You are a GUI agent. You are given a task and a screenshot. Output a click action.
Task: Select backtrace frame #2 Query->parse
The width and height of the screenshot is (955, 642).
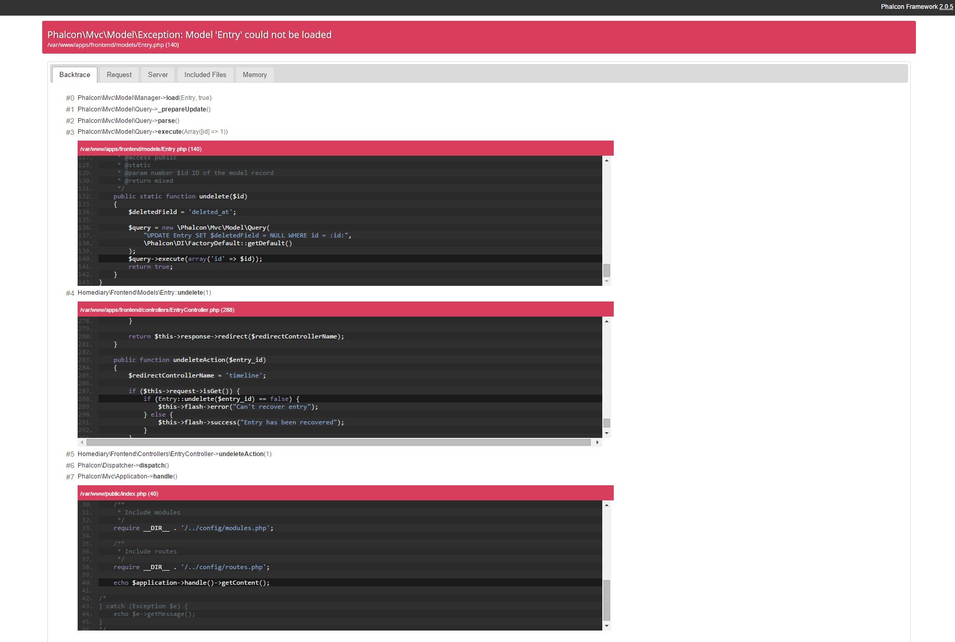coord(128,120)
